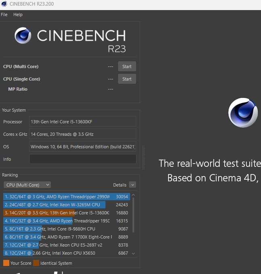Click the Cores x GHz field
This screenshot has height=274, width=261.
[82, 134]
